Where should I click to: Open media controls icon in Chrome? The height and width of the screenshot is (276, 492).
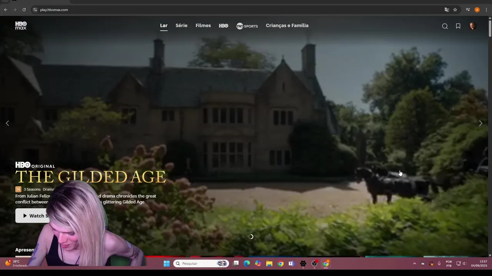[468, 10]
